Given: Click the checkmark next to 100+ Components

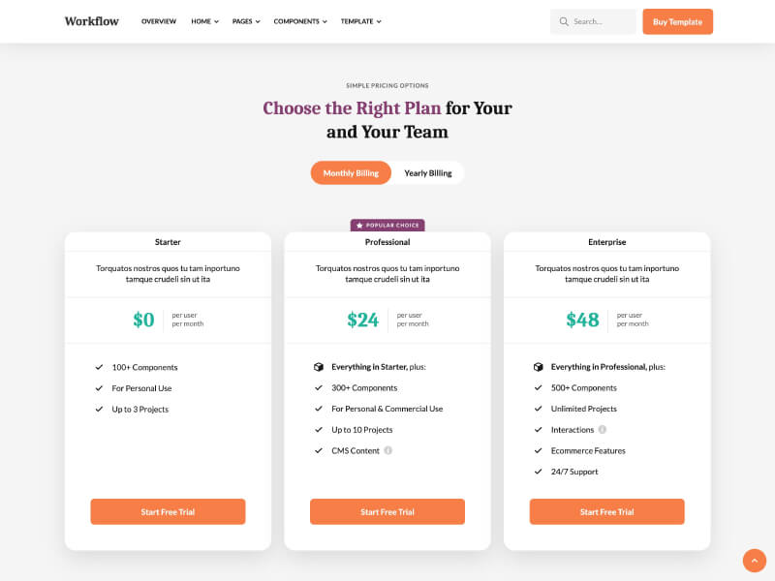Looking at the screenshot, I should pyautogui.click(x=99, y=367).
